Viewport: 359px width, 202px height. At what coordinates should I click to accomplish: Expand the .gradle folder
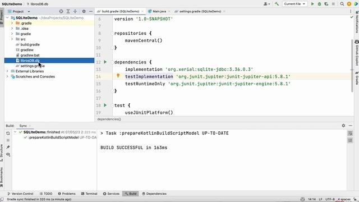12,23
